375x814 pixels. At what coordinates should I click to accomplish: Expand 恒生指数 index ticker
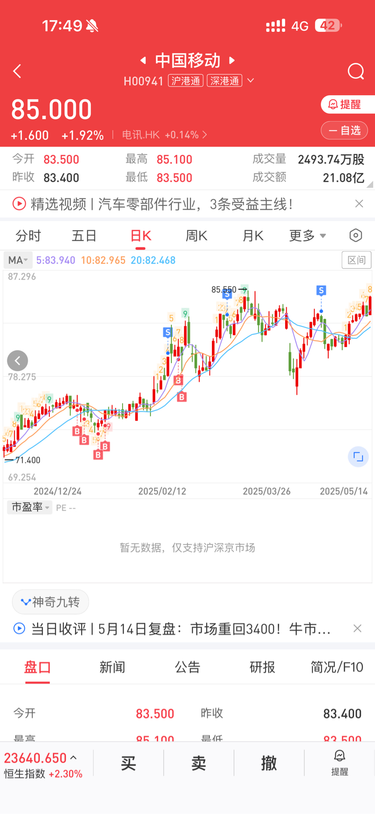(43, 765)
